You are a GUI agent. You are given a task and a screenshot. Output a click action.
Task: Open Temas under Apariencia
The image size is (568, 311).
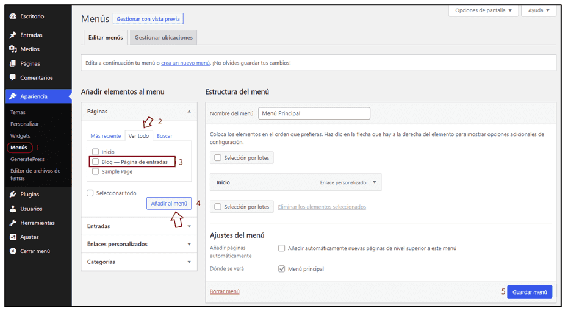[x=18, y=112]
